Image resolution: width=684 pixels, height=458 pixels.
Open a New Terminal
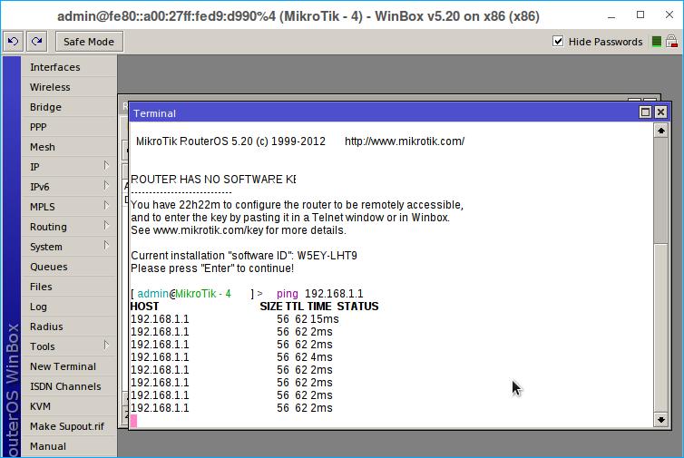point(69,366)
